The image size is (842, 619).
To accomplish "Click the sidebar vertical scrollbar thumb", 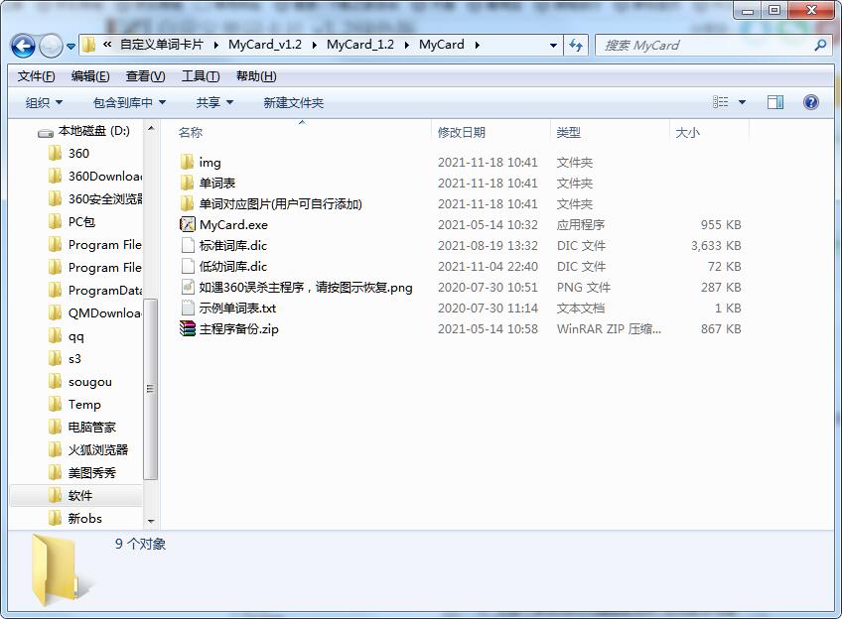I will pyautogui.click(x=151, y=389).
